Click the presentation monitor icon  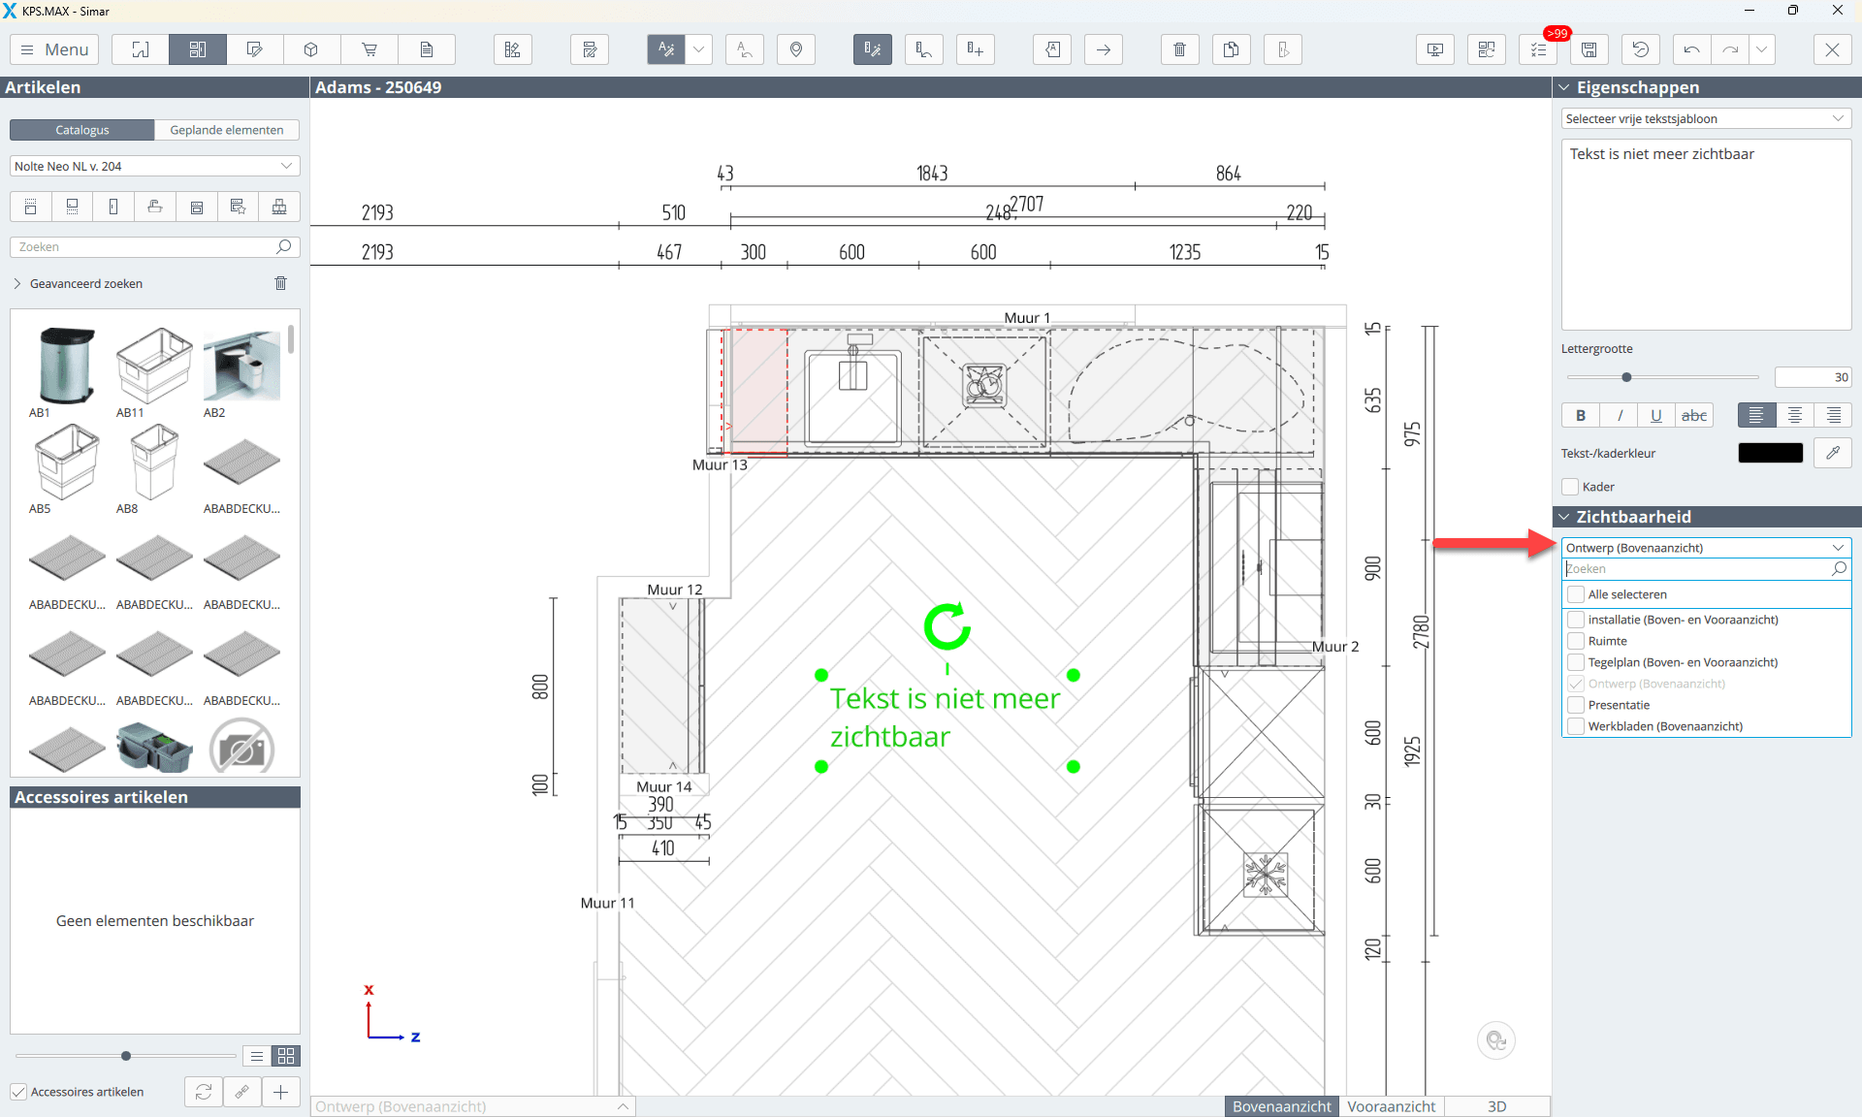point(1435,49)
